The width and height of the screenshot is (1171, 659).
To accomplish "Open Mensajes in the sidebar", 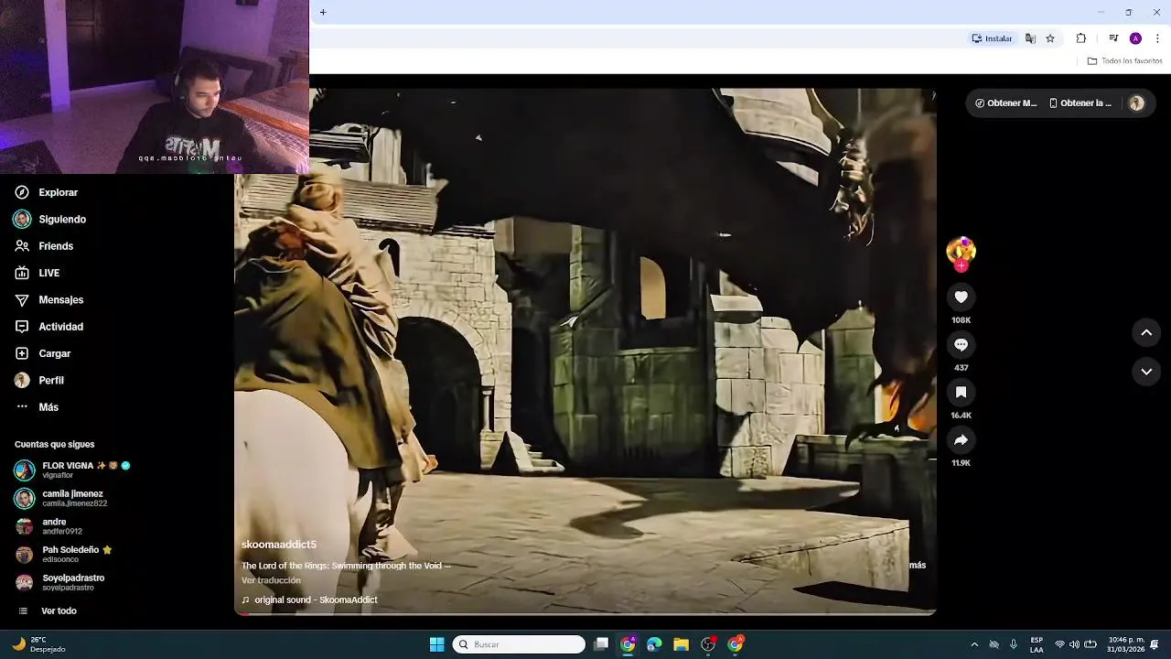I will (x=49, y=300).
